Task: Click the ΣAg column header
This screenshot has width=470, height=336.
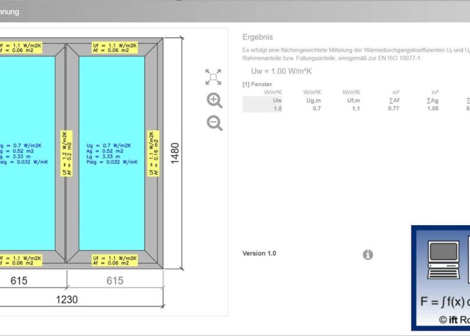Action: click(x=433, y=100)
